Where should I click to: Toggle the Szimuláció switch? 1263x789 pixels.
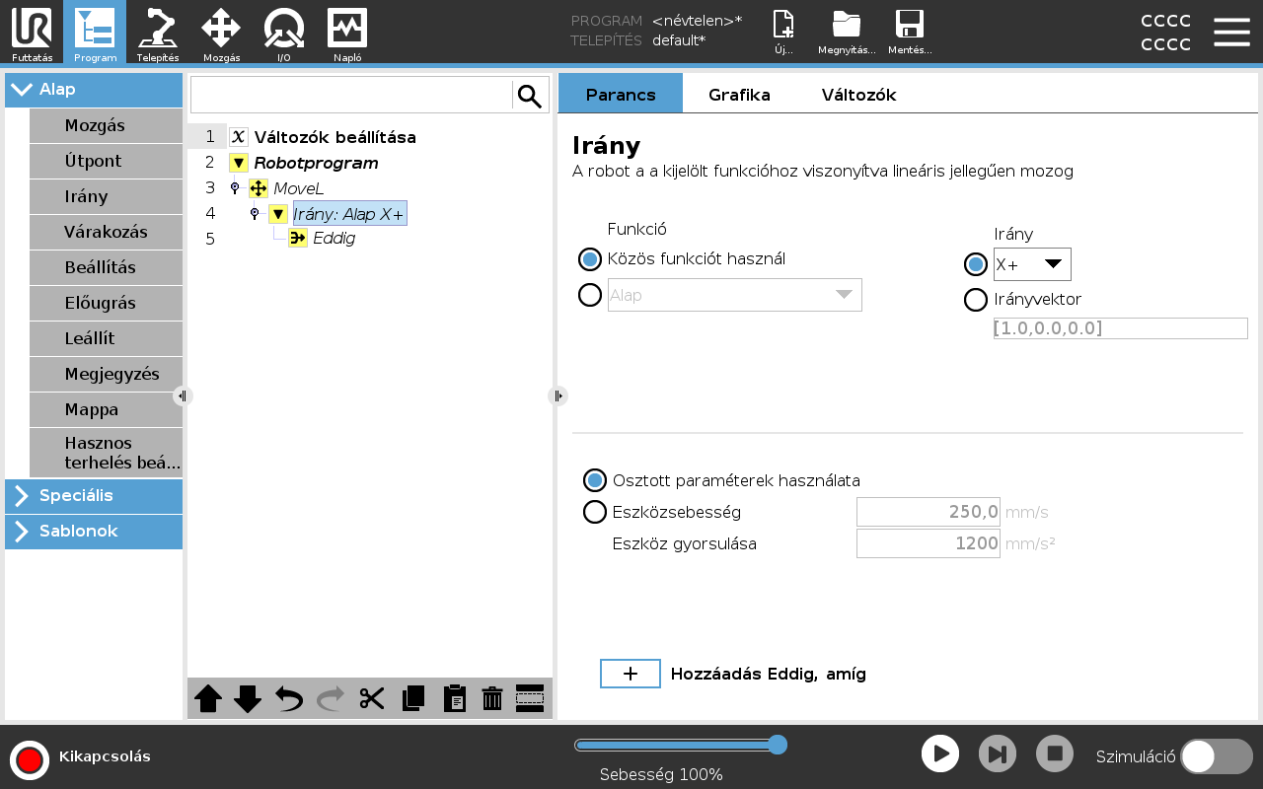pyautogui.click(x=1216, y=756)
